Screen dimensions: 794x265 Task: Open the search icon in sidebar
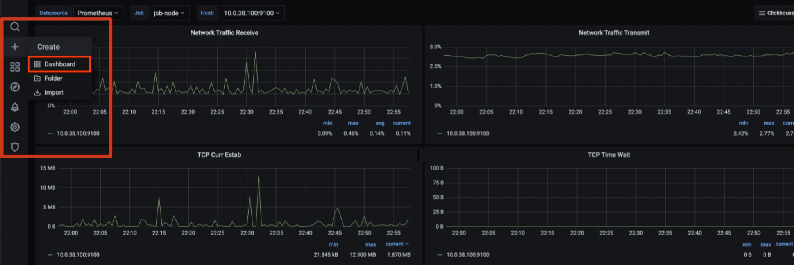coord(15,27)
